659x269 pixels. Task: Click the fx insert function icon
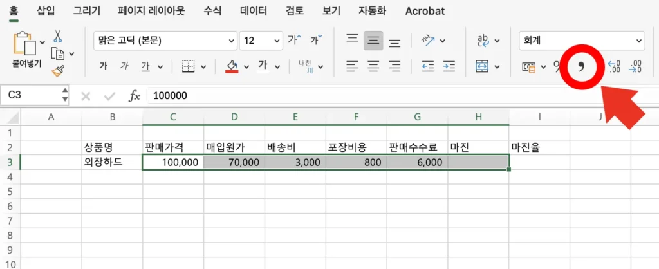[x=134, y=97]
